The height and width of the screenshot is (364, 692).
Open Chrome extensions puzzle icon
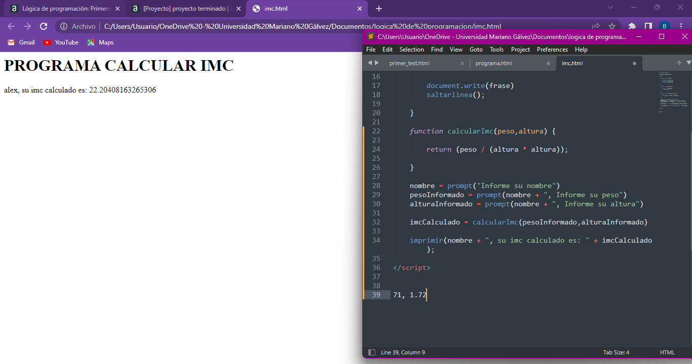point(632,26)
